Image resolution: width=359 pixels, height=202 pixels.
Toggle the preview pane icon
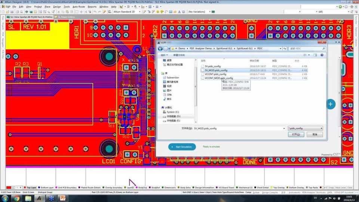315,55
